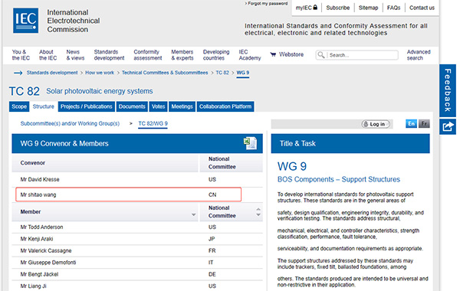Click into the Search input field
Viewport: 460px width, 291px height.
point(363,55)
